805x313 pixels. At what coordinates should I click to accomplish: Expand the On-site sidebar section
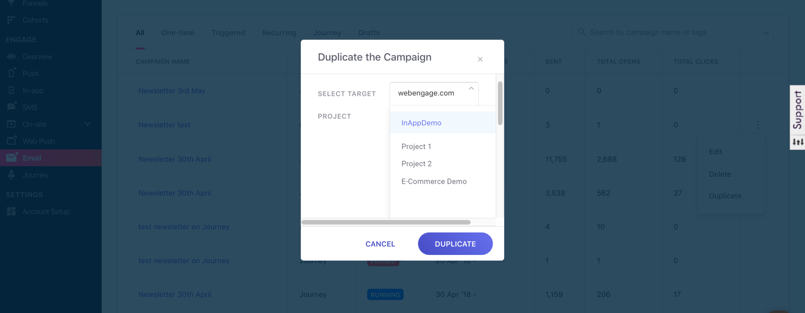87,124
